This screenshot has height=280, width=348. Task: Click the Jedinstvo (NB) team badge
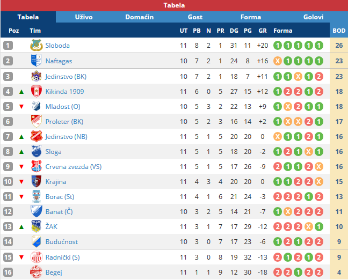(x=37, y=136)
